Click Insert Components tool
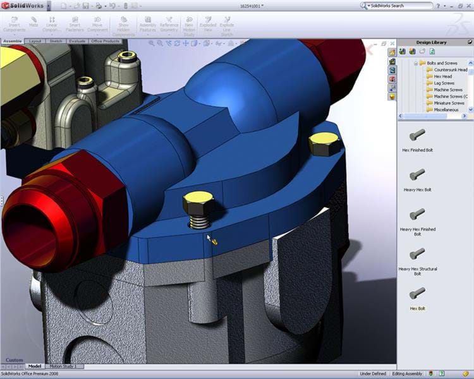 [14, 24]
